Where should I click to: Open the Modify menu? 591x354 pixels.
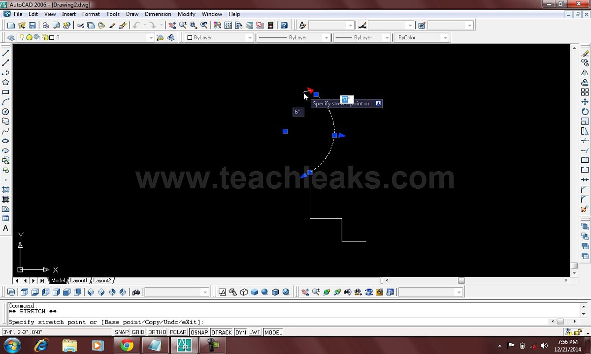tap(187, 14)
